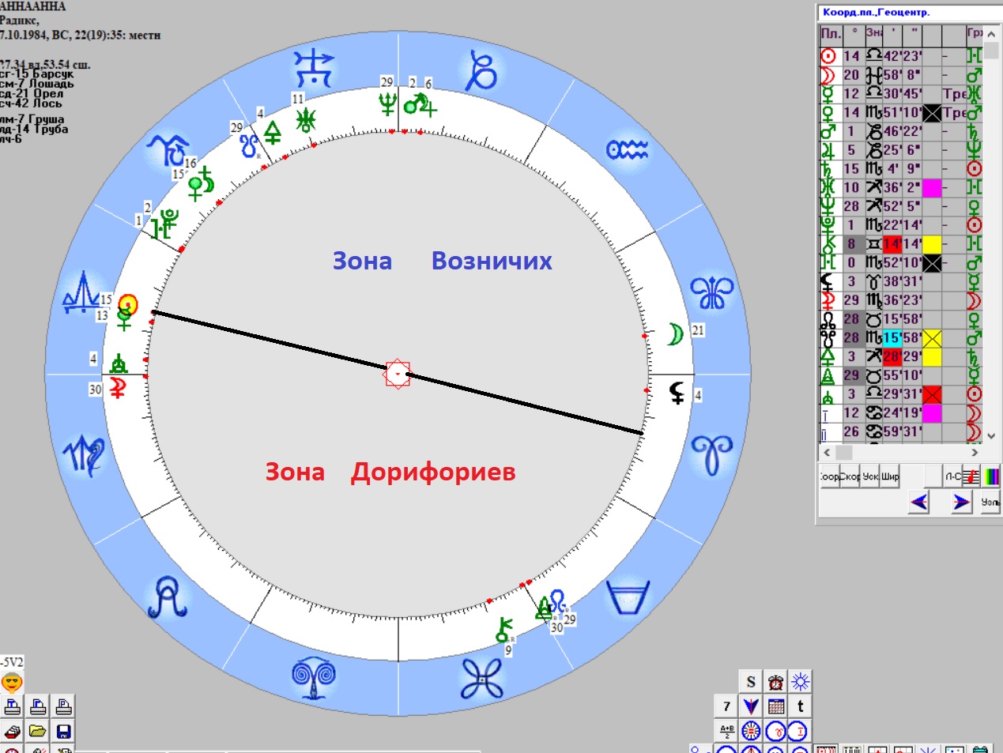Click the printer icon with letter T
The height and width of the screenshot is (753, 1003).
13,706
